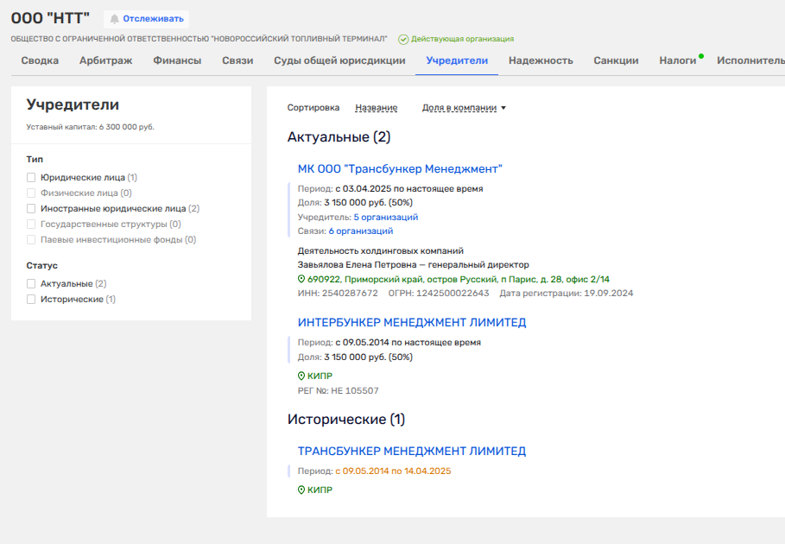Open Доля в компании sort dropdown
The height and width of the screenshot is (544, 785).
(x=464, y=108)
